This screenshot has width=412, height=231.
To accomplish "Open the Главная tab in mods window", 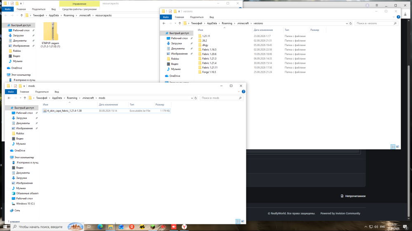I will click(24, 92).
